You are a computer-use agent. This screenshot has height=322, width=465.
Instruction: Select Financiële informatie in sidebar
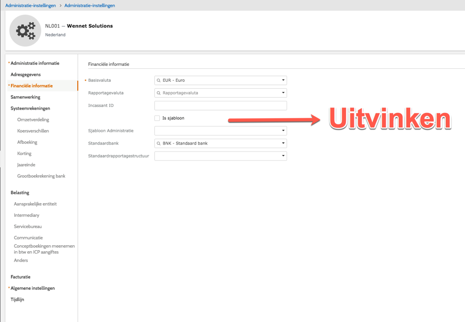32,86
